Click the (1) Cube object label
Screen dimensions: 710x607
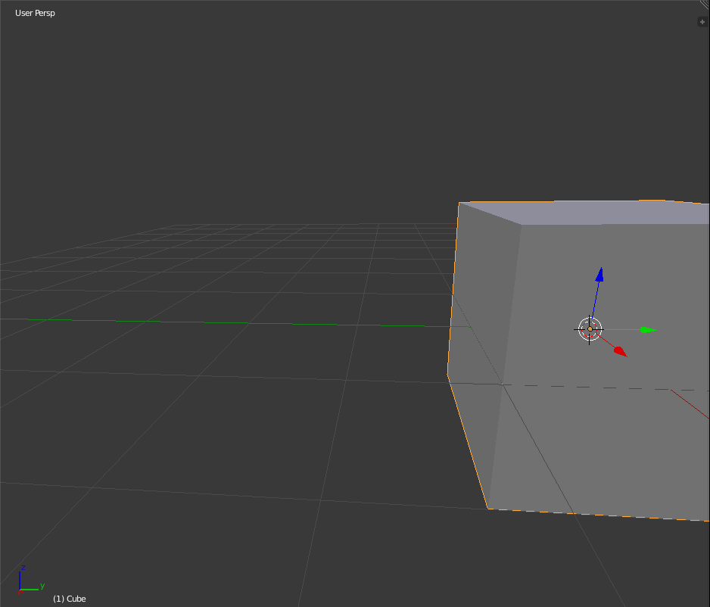(x=70, y=599)
